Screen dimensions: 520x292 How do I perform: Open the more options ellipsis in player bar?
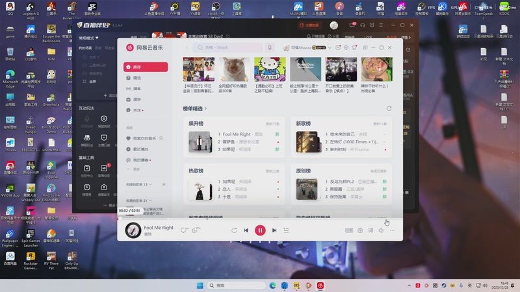click(x=392, y=230)
